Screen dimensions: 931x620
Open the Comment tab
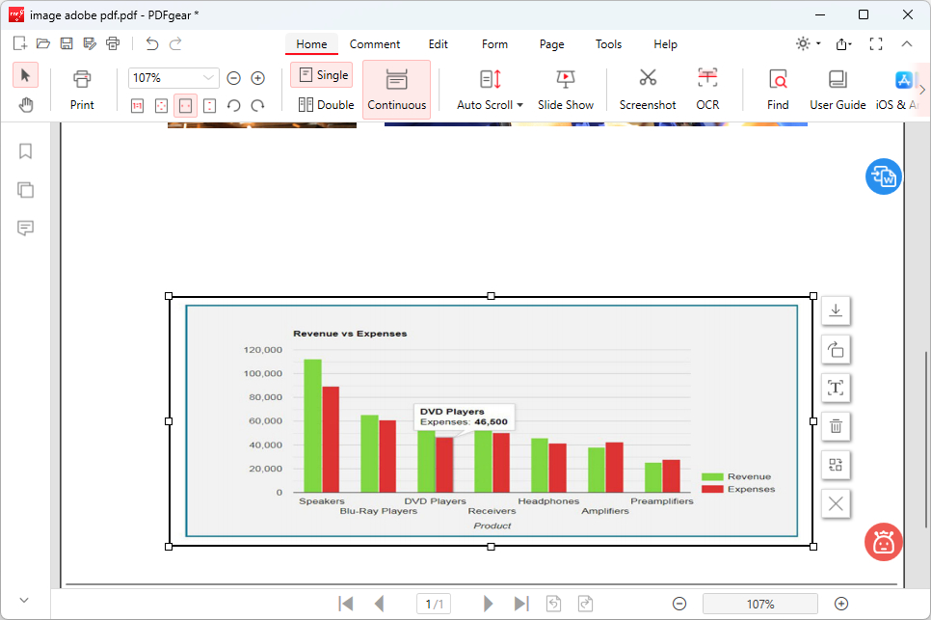point(375,44)
